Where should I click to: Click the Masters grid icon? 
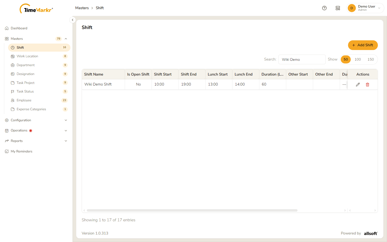(x=7, y=39)
